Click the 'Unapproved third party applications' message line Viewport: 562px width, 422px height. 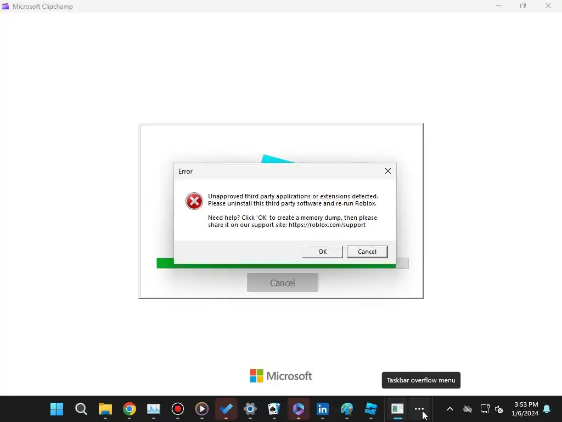293,196
